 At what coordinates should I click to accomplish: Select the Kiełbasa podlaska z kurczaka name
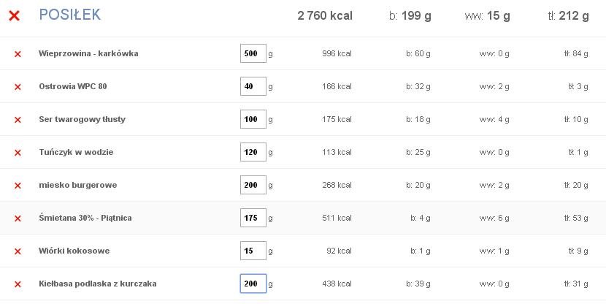click(x=98, y=284)
